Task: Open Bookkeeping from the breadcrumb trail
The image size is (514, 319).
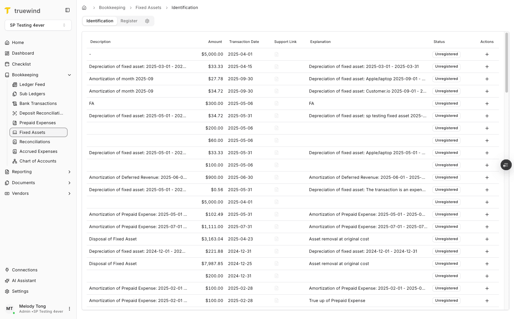Action: tap(112, 7)
